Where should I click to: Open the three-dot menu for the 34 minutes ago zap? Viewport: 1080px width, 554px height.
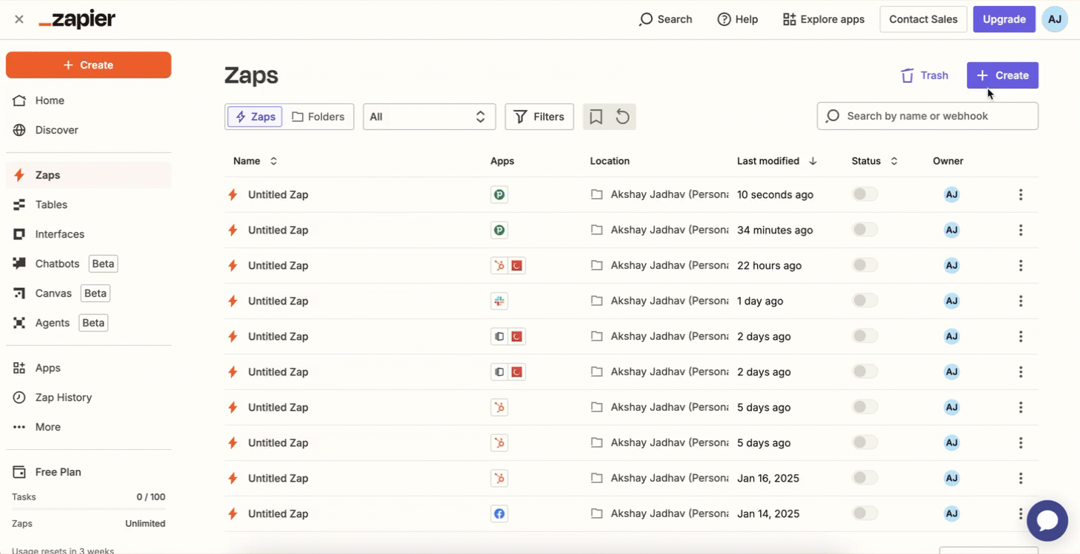pyautogui.click(x=1021, y=230)
